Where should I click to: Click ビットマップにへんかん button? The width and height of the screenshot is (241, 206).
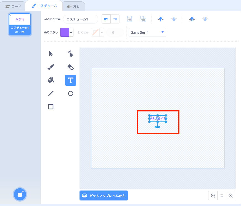(104, 195)
